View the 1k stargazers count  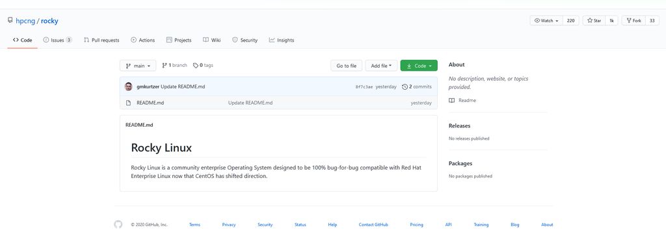[x=611, y=20]
